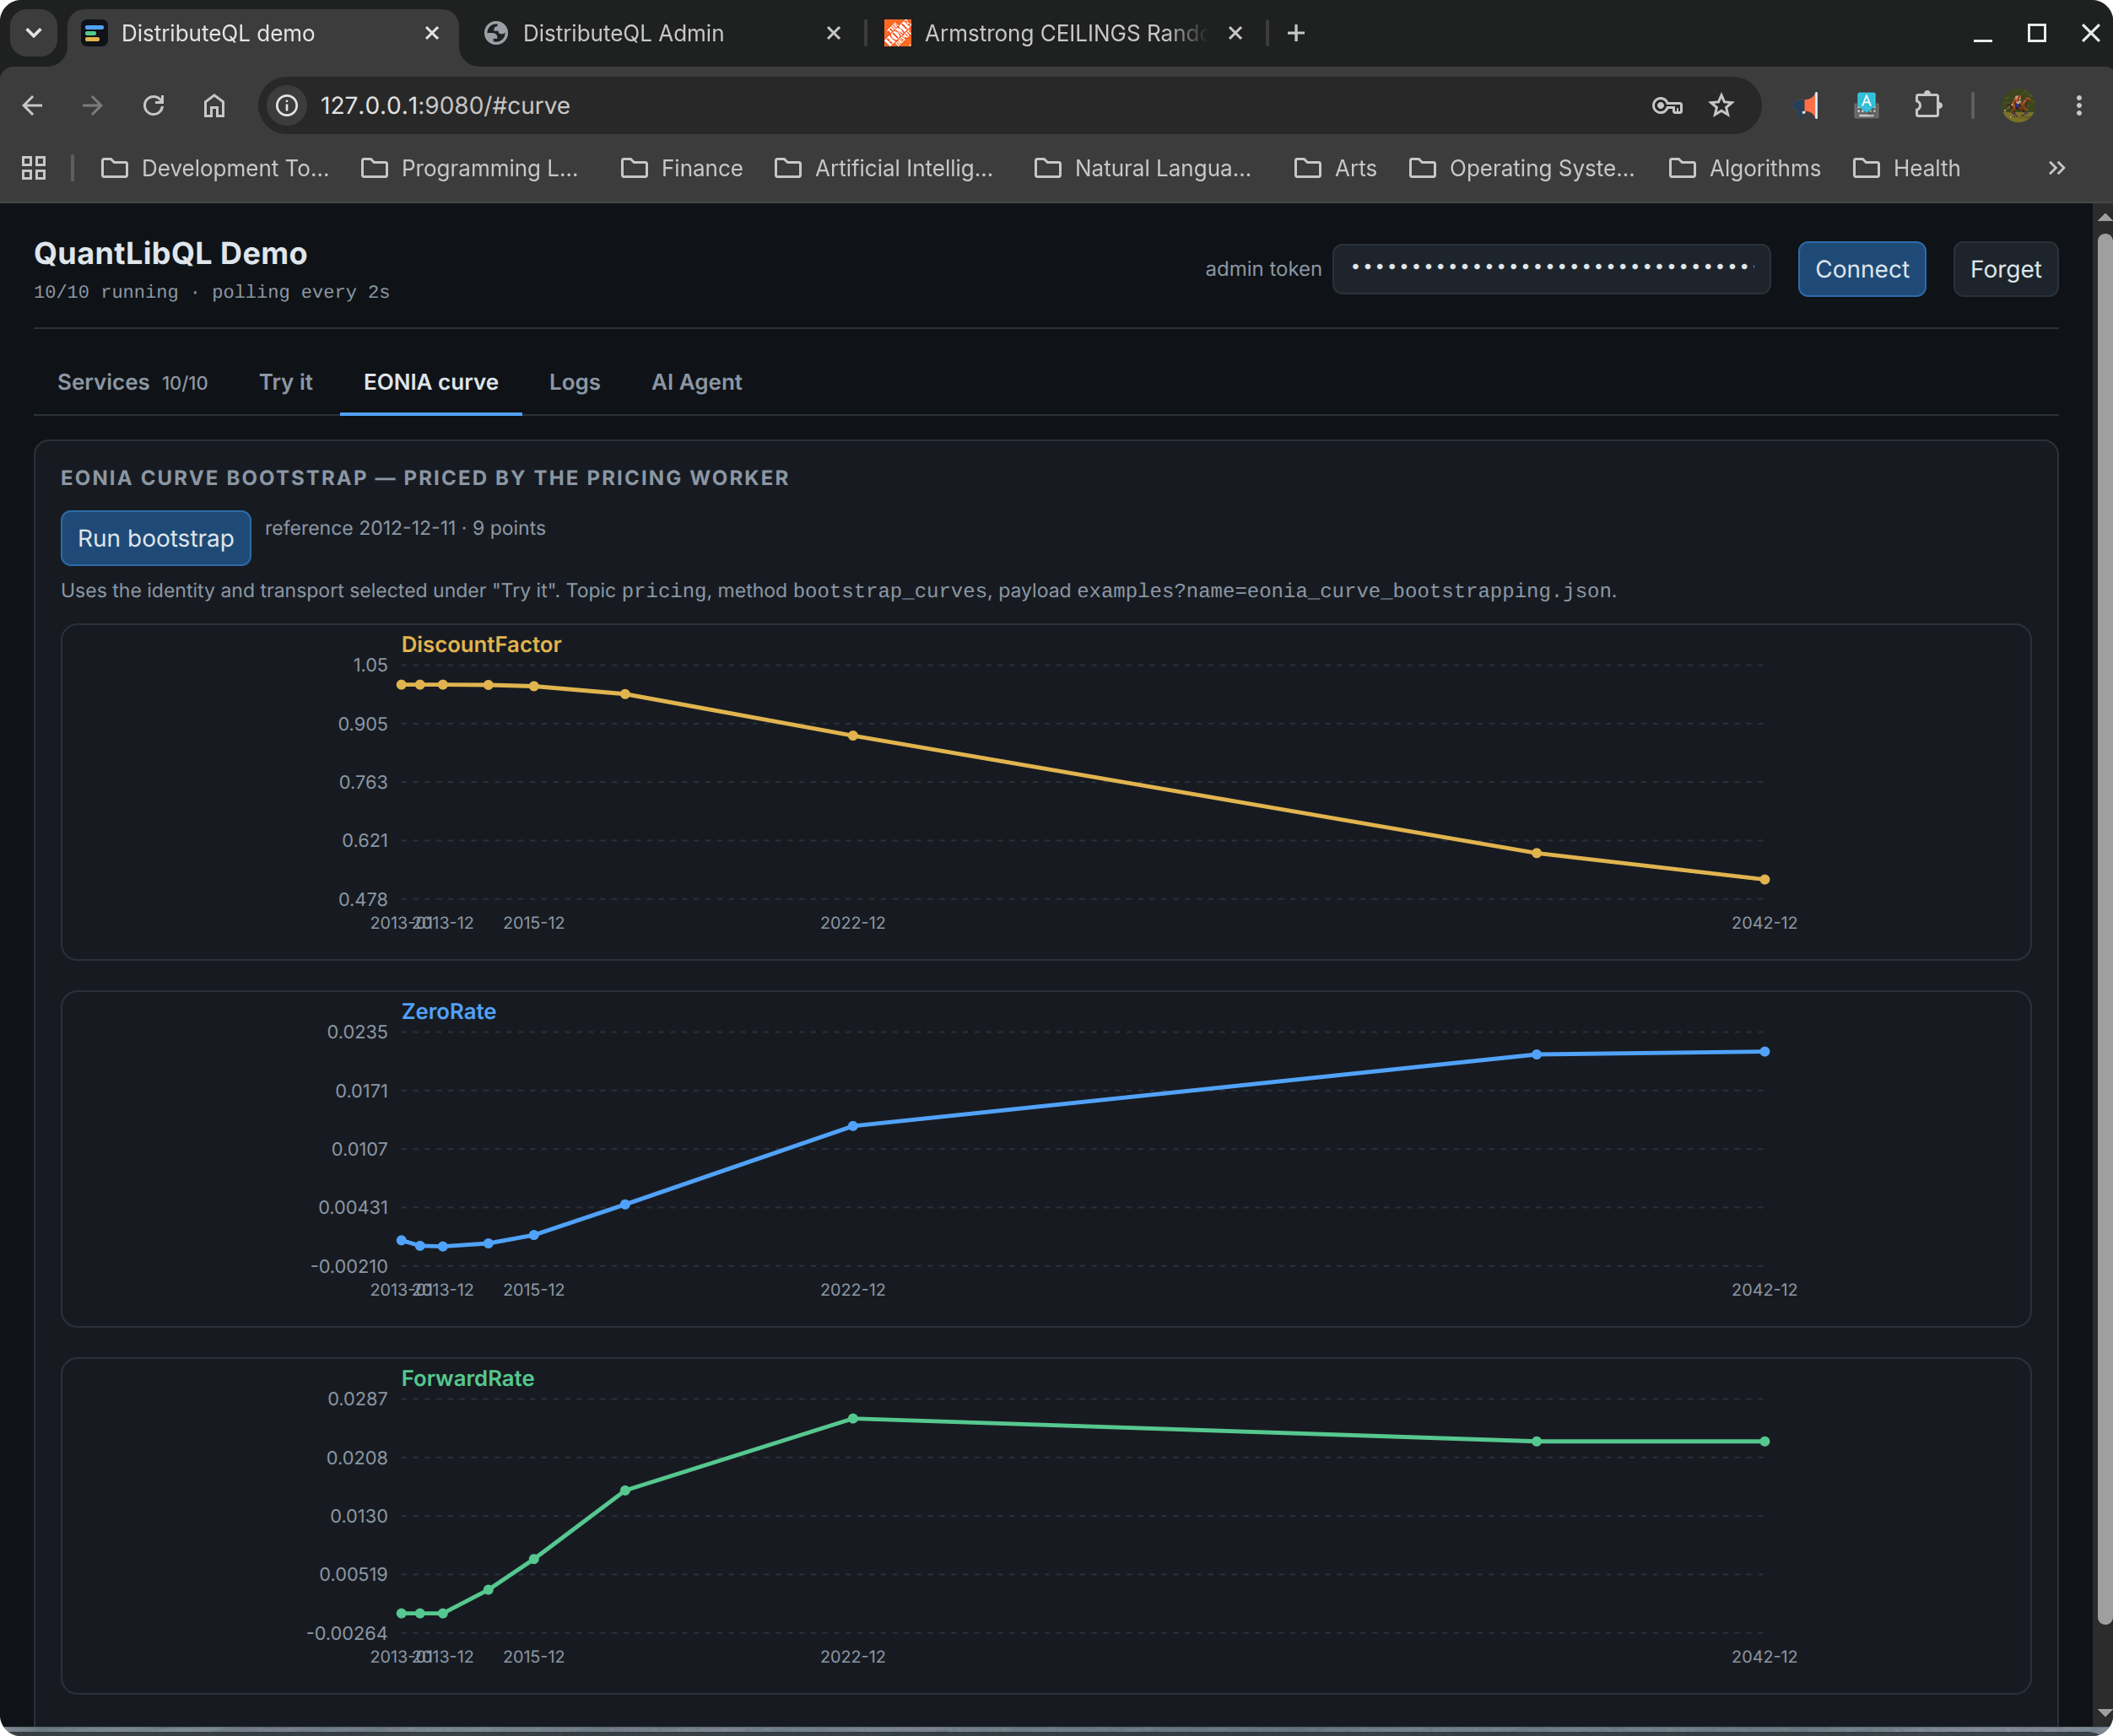Screen dimensions: 2113x1736
Task: Bookmark this page with star icon
Action: (1721, 105)
